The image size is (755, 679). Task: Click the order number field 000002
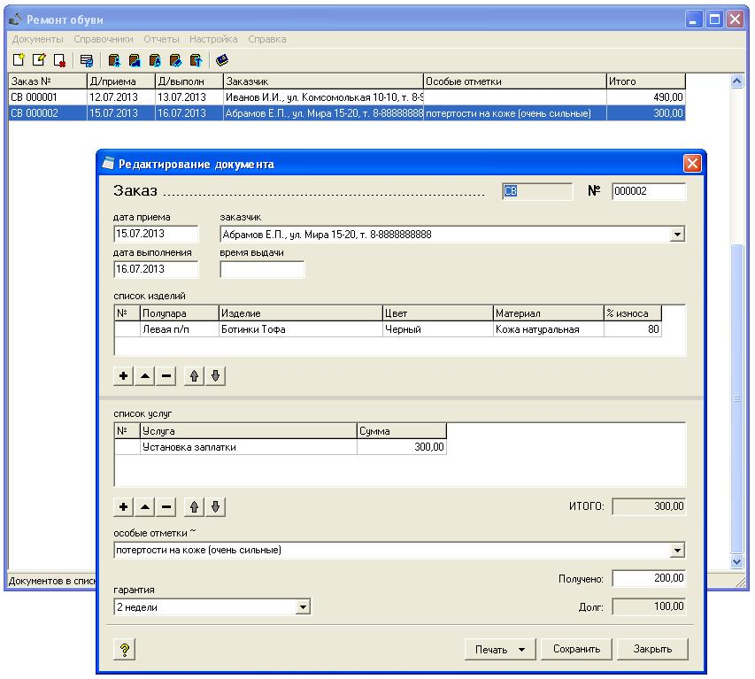click(648, 190)
